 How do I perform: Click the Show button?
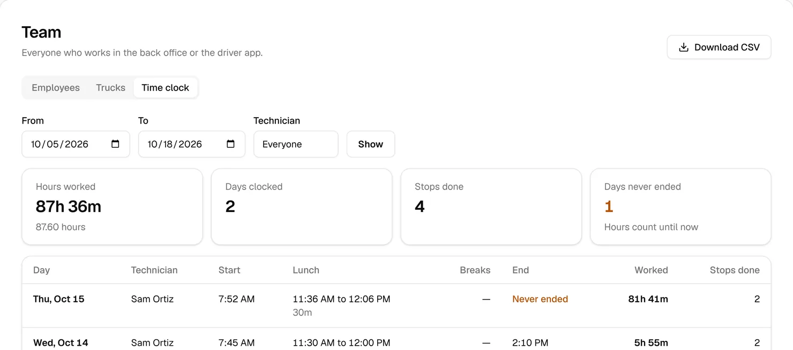pos(371,144)
